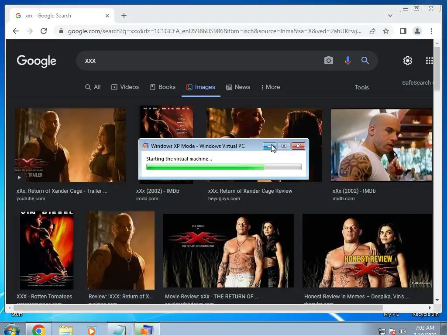Screen dimensions: 447x335
Task: Expand the More search categories menu
Action: click(271, 87)
